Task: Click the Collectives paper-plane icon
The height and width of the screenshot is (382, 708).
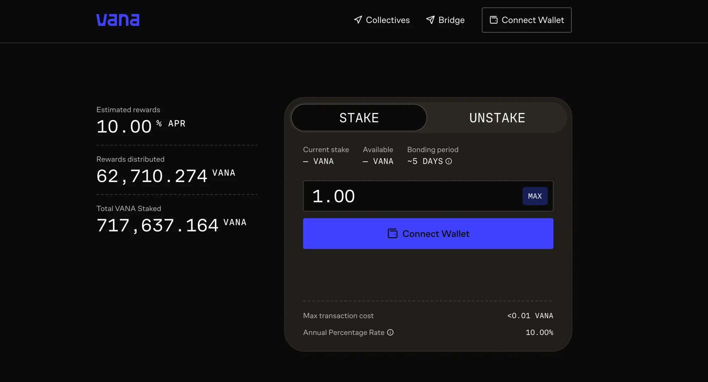Action: click(358, 20)
